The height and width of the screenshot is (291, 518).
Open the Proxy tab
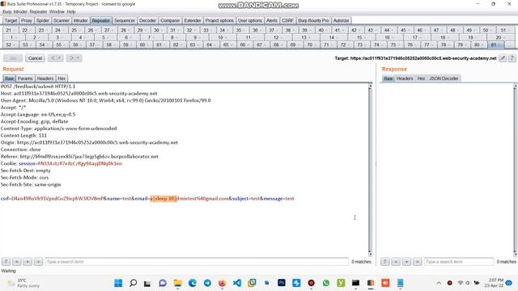(27, 20)
